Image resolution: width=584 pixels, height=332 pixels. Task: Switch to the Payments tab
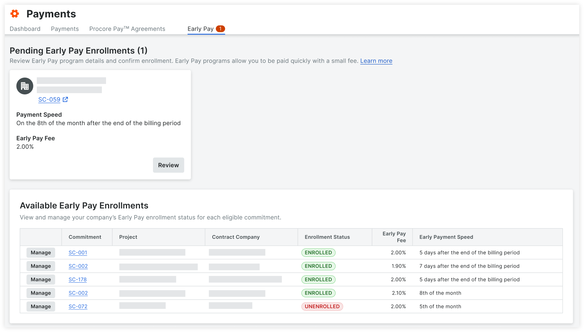pos(65,29)
